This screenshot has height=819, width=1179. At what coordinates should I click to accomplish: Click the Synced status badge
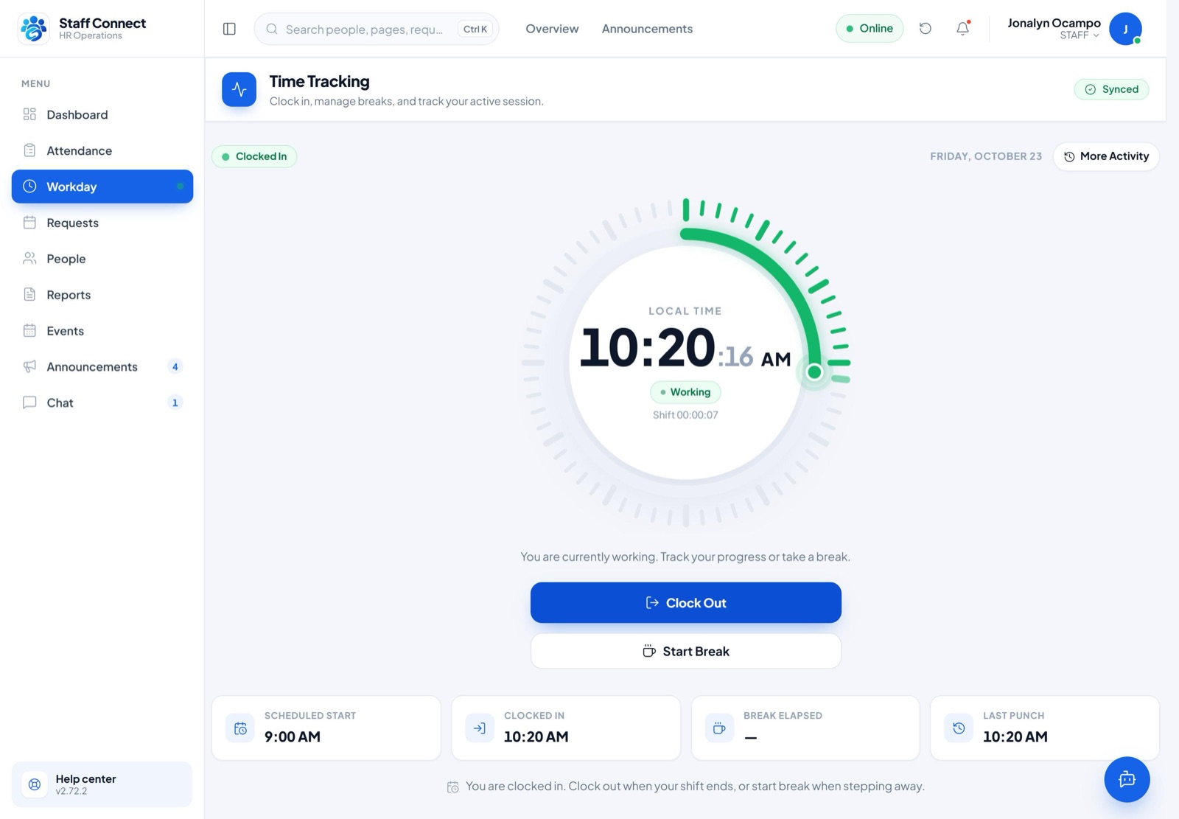point(1111,89)
